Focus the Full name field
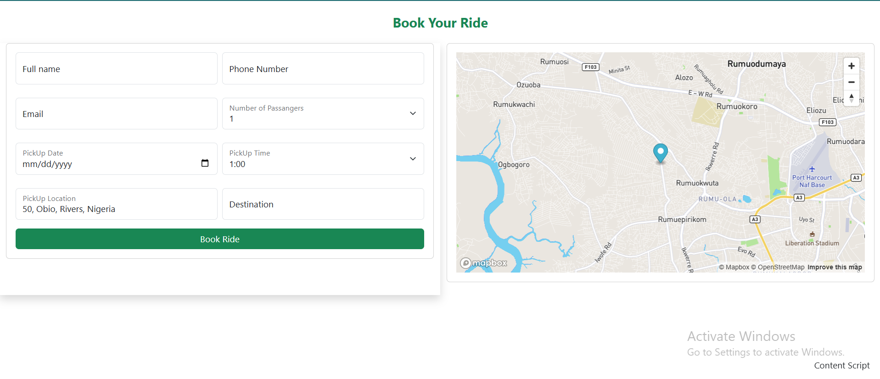This screenshot has width=880, height=379. 117,69
